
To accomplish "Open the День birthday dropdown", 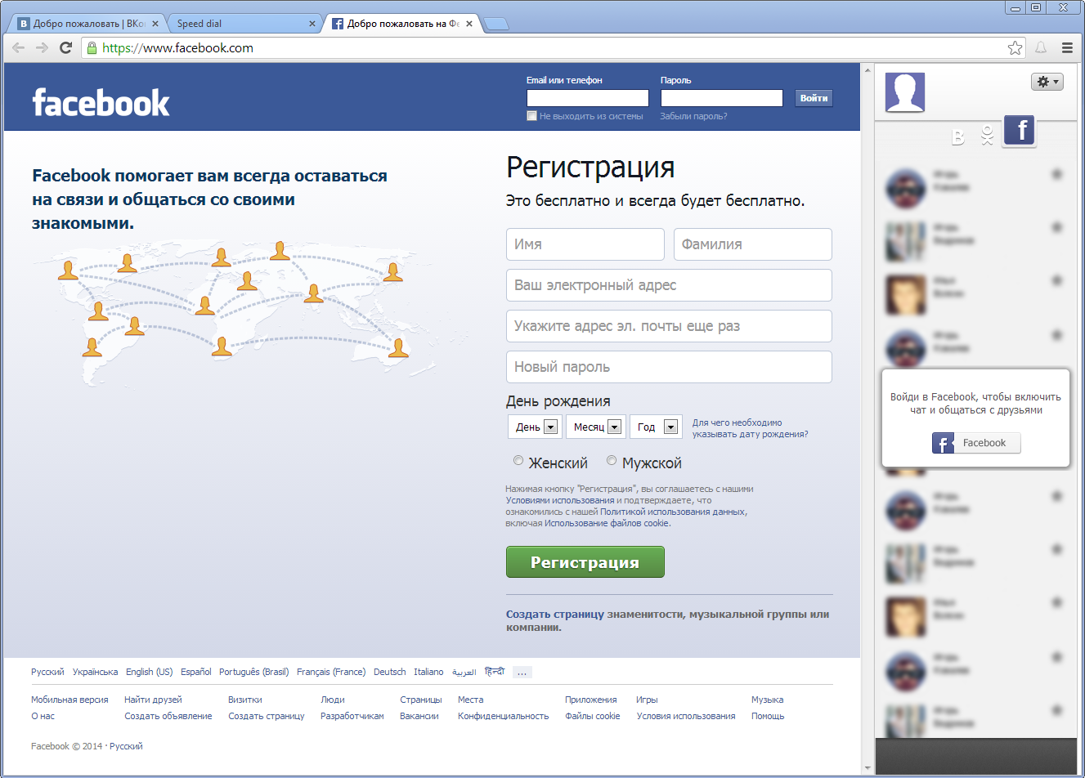I will 535,427.
